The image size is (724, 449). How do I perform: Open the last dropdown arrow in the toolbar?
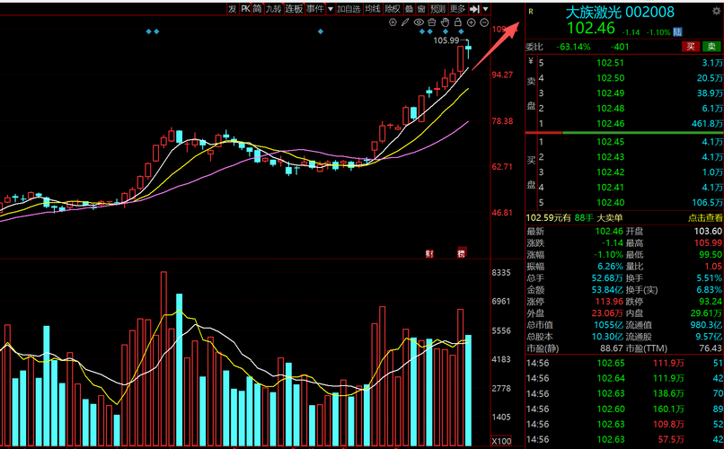(485, 9)
